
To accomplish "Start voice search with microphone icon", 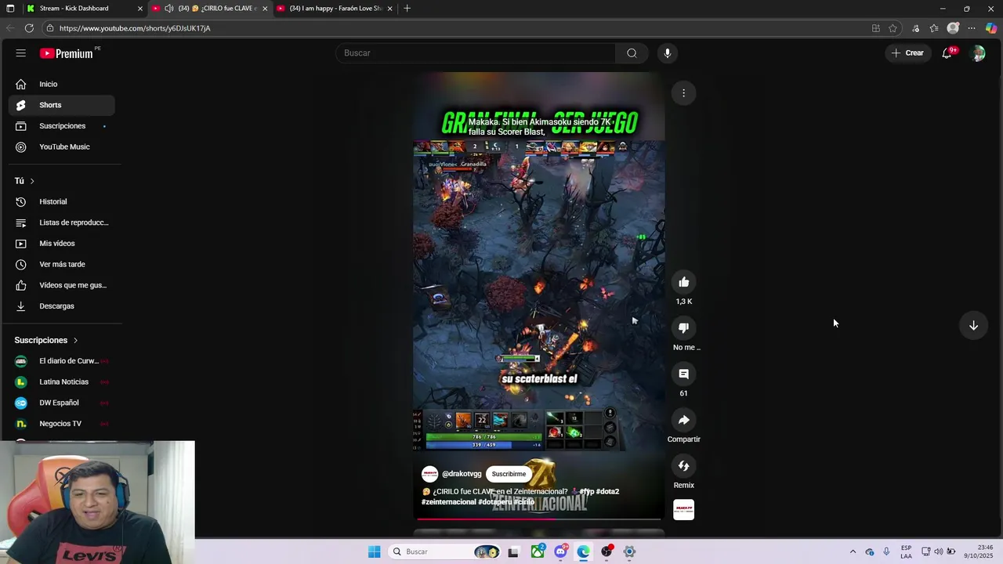I will [668, 53].
